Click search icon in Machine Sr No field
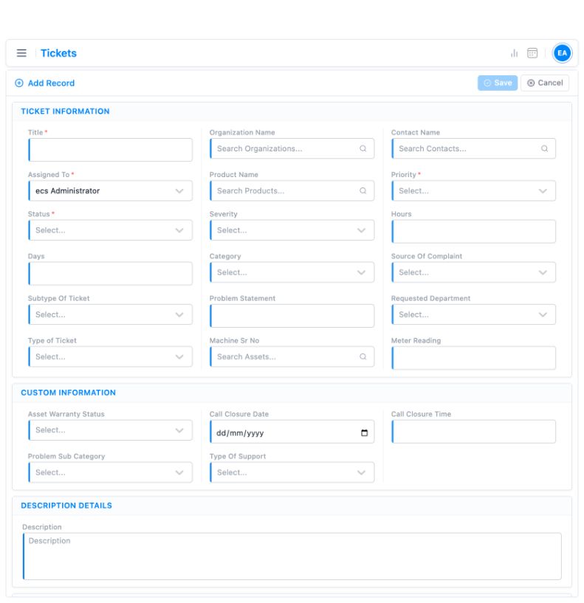 point(363,356)
